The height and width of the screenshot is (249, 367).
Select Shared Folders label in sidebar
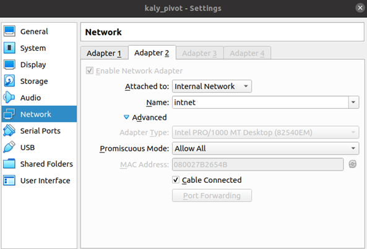coord(46,164)
